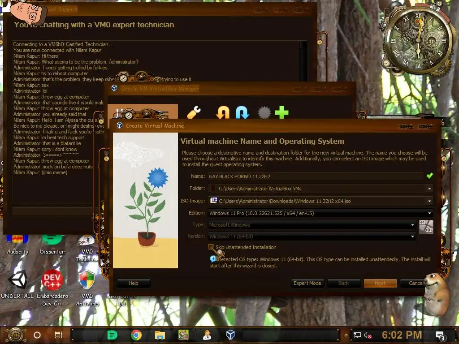
Task: Expand the ISO Image dropdown
Action: click(x=429, y=201)
